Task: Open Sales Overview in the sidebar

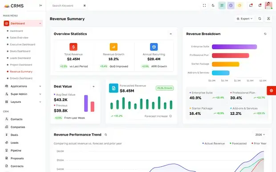Action: point(19,38)
